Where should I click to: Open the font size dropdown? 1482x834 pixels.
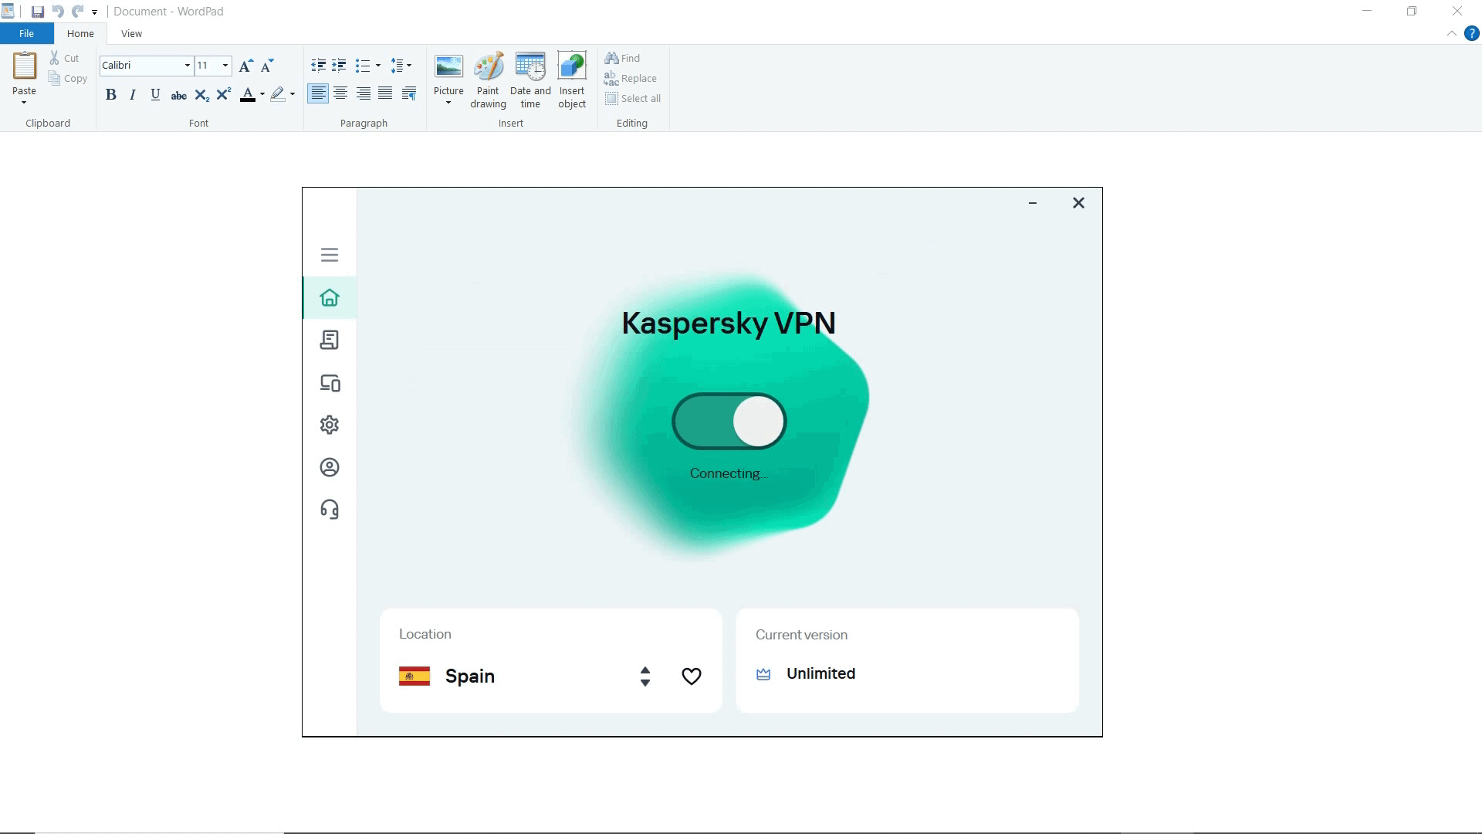click(x=225, y=66)
